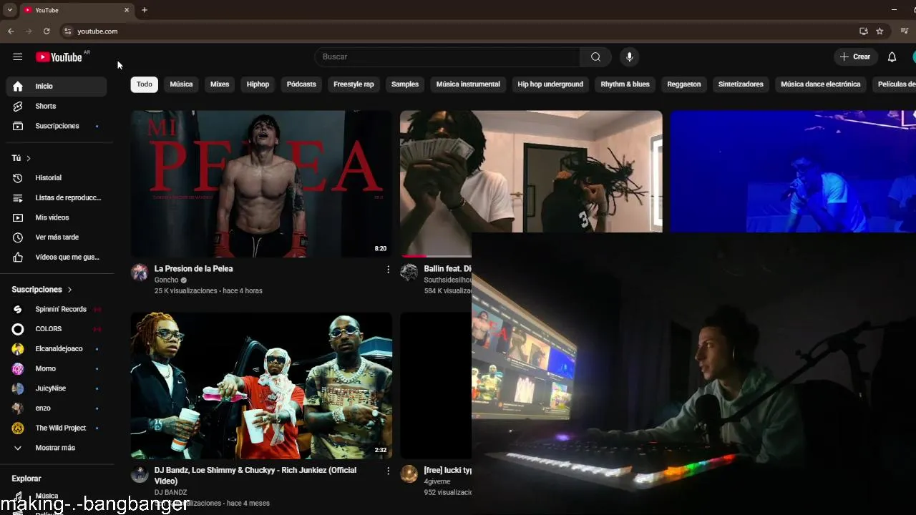The height and width of the screenshot is (515, 916).
Task: Open Historial in the sidebar
Action: pos(57,177)
